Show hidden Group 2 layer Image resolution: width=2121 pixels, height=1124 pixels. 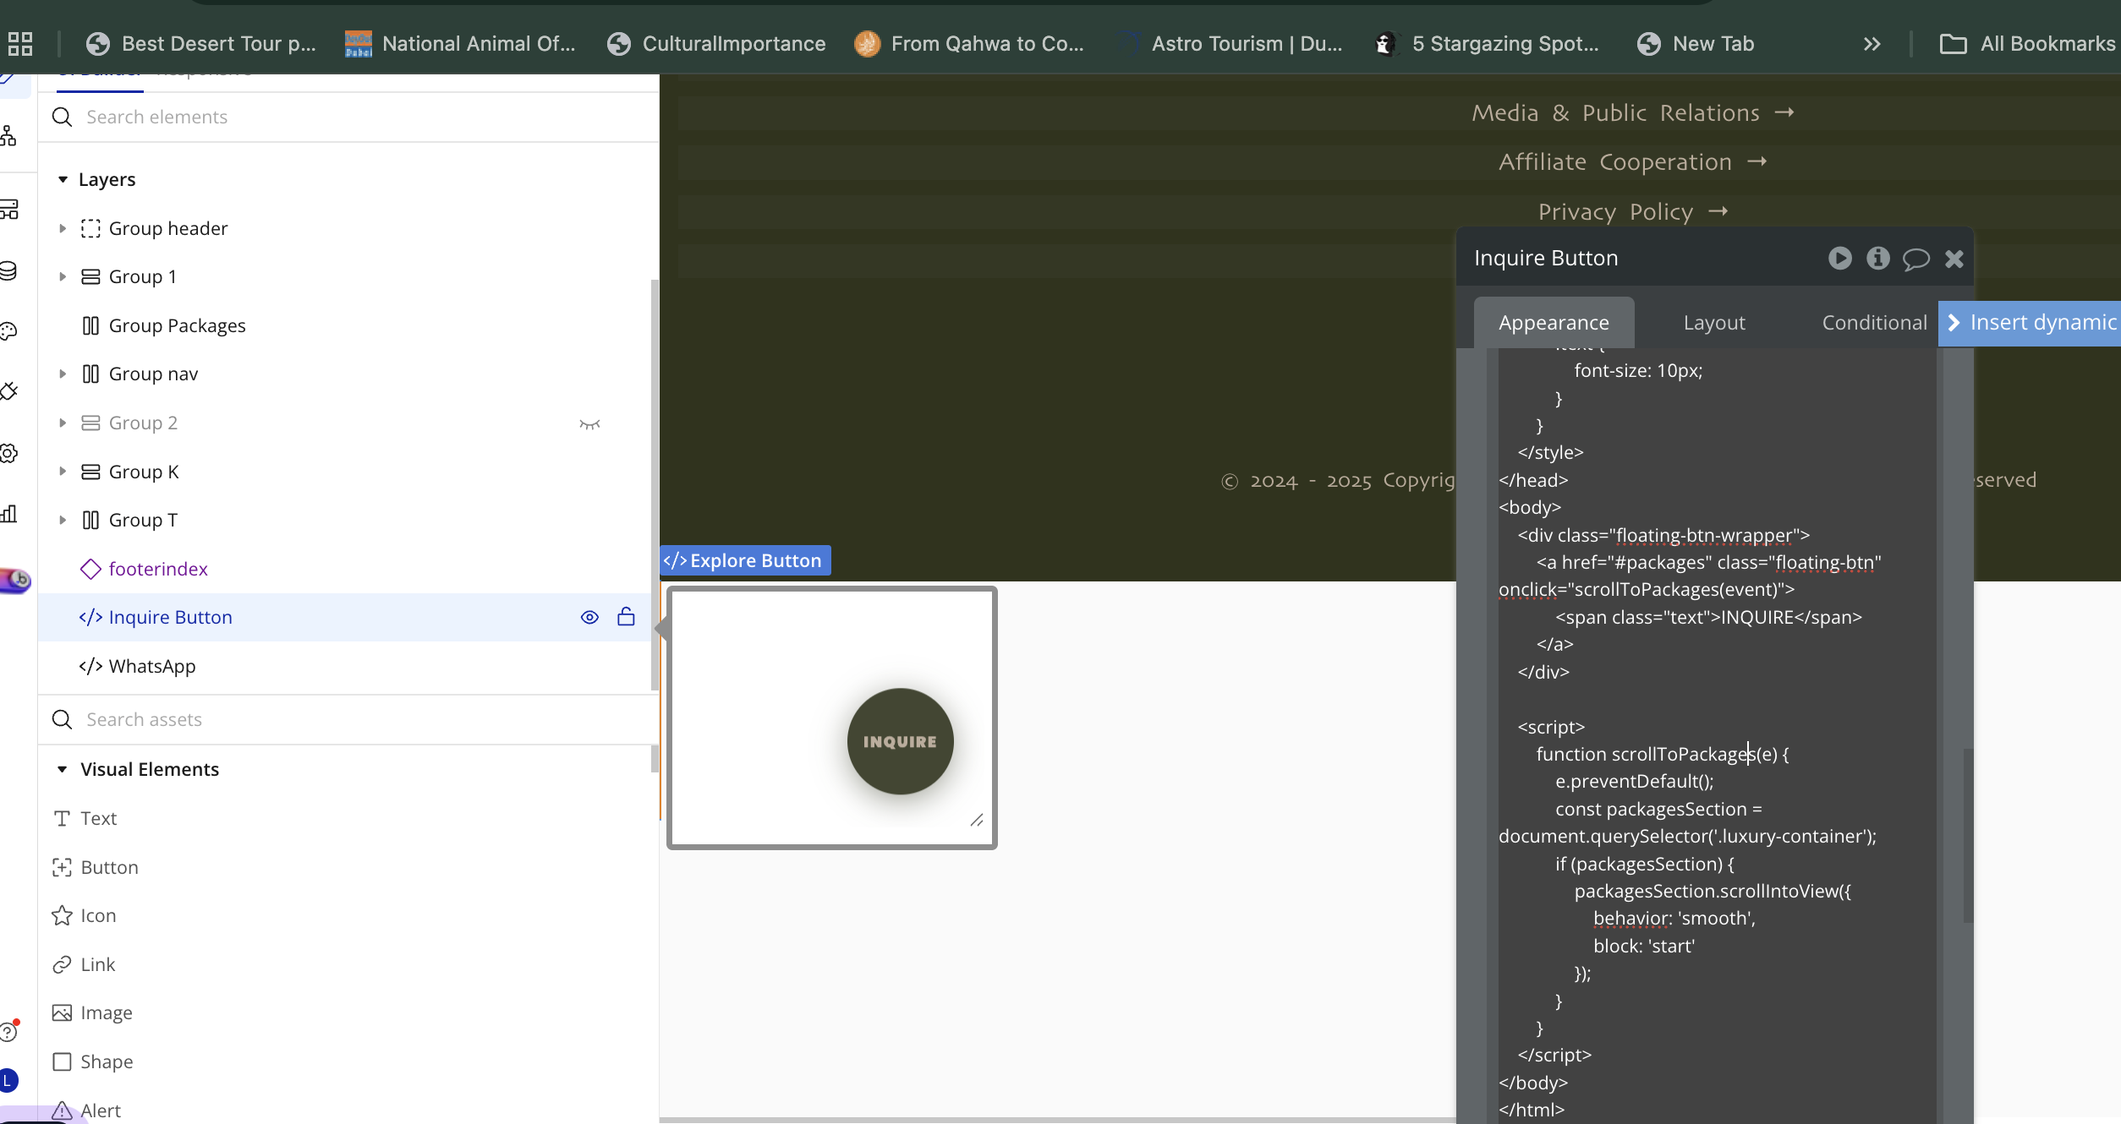point(589,423)
